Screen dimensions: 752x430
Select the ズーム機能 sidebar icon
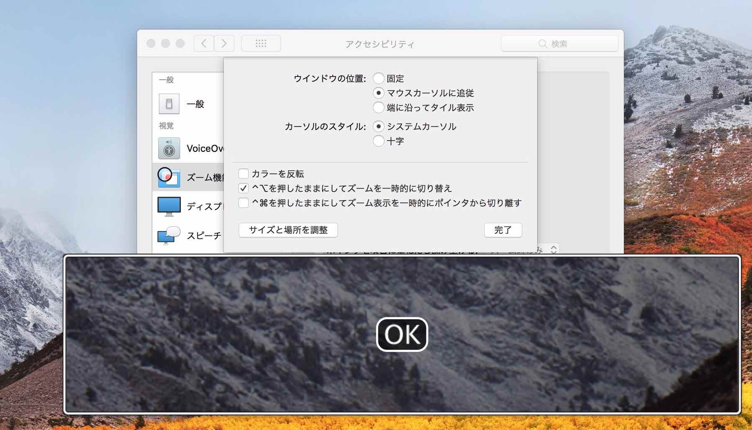(169, 177)
